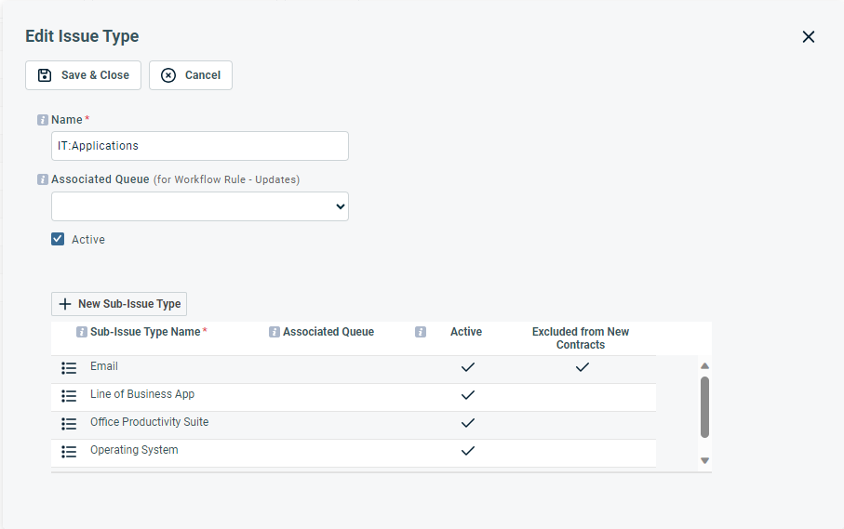
Task: Click the info icon beside Name label
Action: [43, 120]
